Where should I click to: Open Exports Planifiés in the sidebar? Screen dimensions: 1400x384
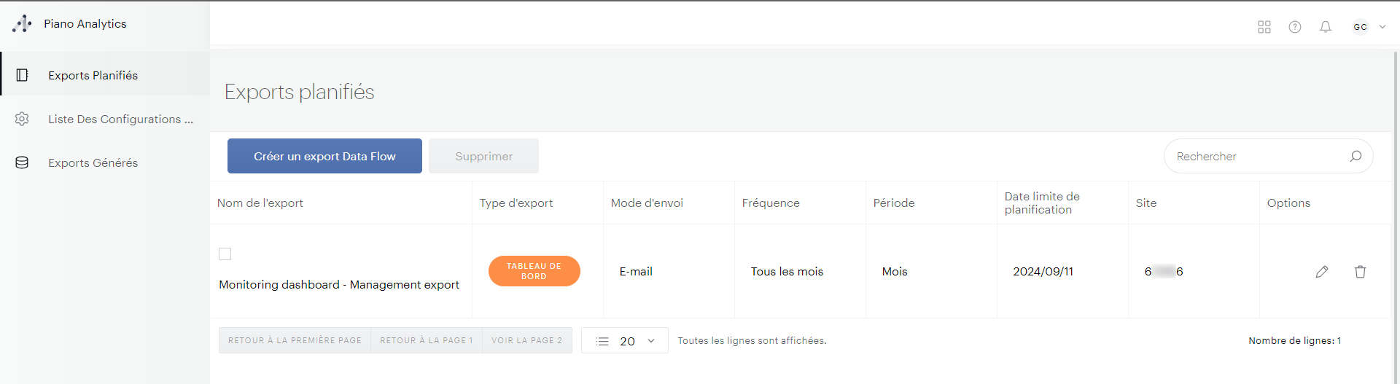[x=93, y=75]
